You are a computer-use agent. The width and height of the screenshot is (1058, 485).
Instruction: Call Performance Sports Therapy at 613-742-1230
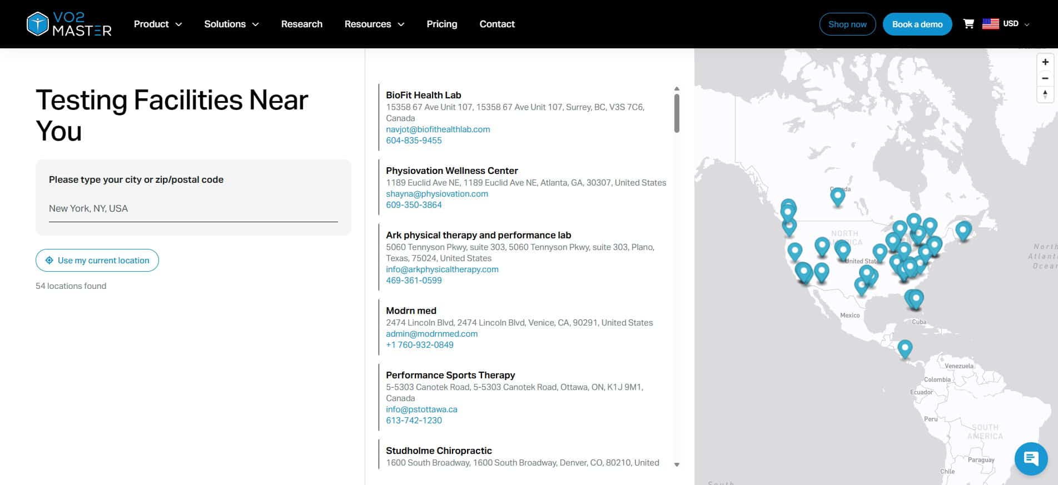click(x=414, y=420)
